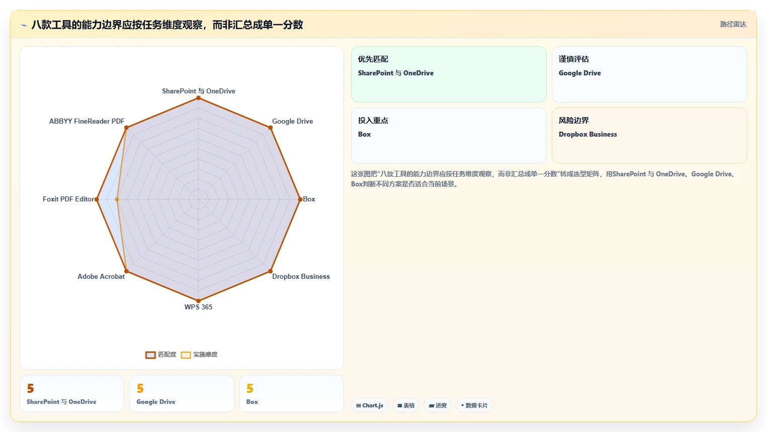This screenshot has width=767, height=432.
Task: Open the 投入重点 card
Action: pyautogui.click(x=449, y=136)
